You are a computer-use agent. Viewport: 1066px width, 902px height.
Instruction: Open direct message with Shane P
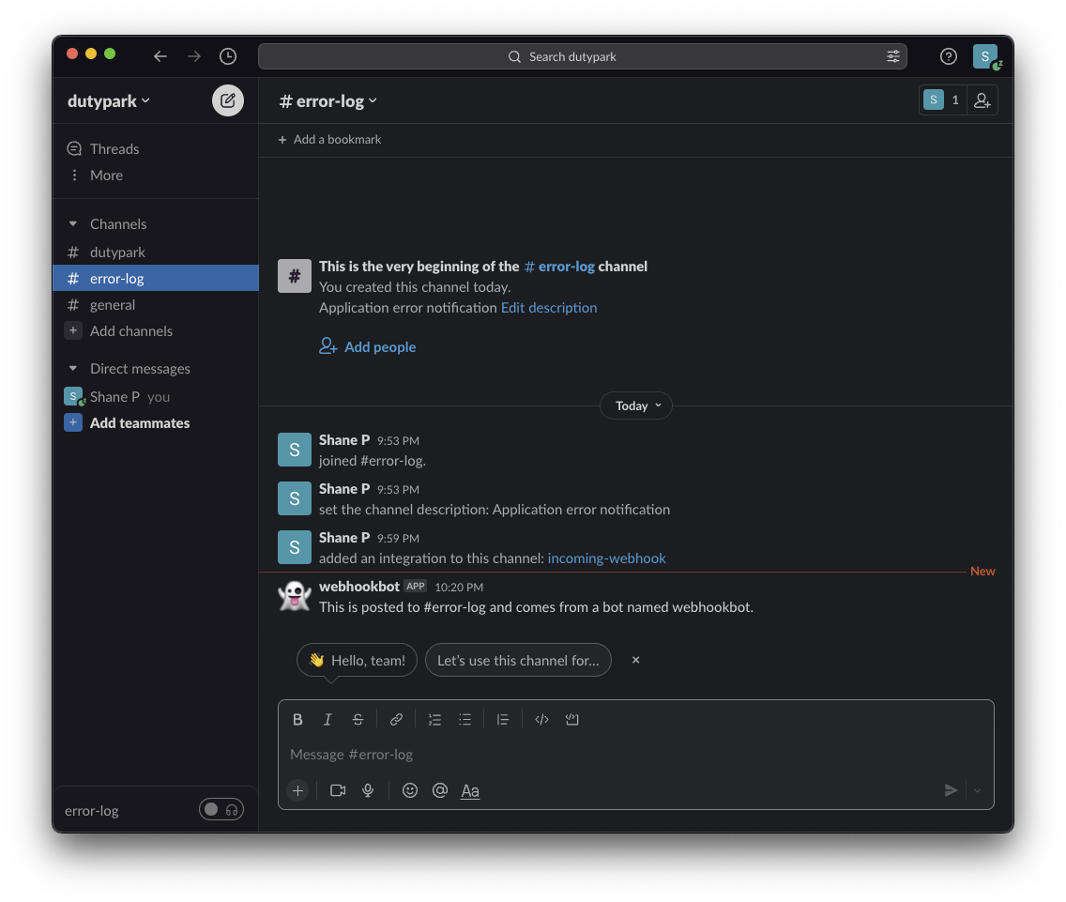(156, 397)
